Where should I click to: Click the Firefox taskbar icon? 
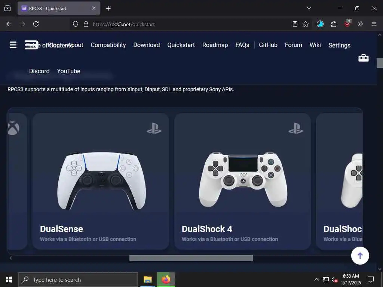166,280
